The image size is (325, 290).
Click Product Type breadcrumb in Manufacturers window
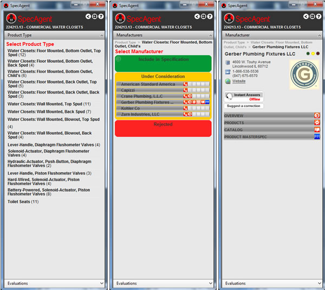[x=125, y=42]
